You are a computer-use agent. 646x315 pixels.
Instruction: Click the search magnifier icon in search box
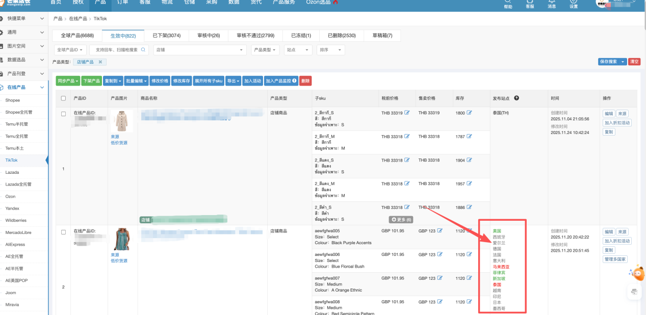click(143, 50)
